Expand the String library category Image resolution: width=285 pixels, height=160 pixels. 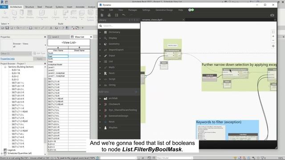click(x=100, y=85)
